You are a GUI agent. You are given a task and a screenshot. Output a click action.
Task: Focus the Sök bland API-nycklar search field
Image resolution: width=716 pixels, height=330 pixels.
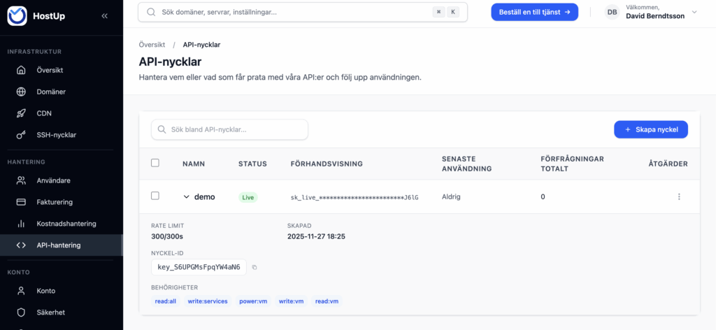click(230, 129)
